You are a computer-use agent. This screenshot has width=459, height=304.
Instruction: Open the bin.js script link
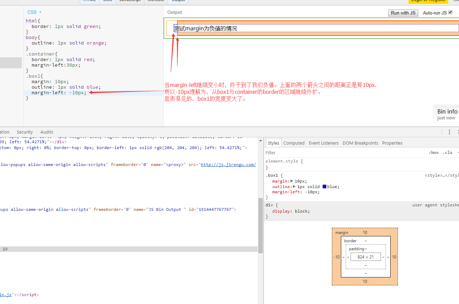click(6, 295)
